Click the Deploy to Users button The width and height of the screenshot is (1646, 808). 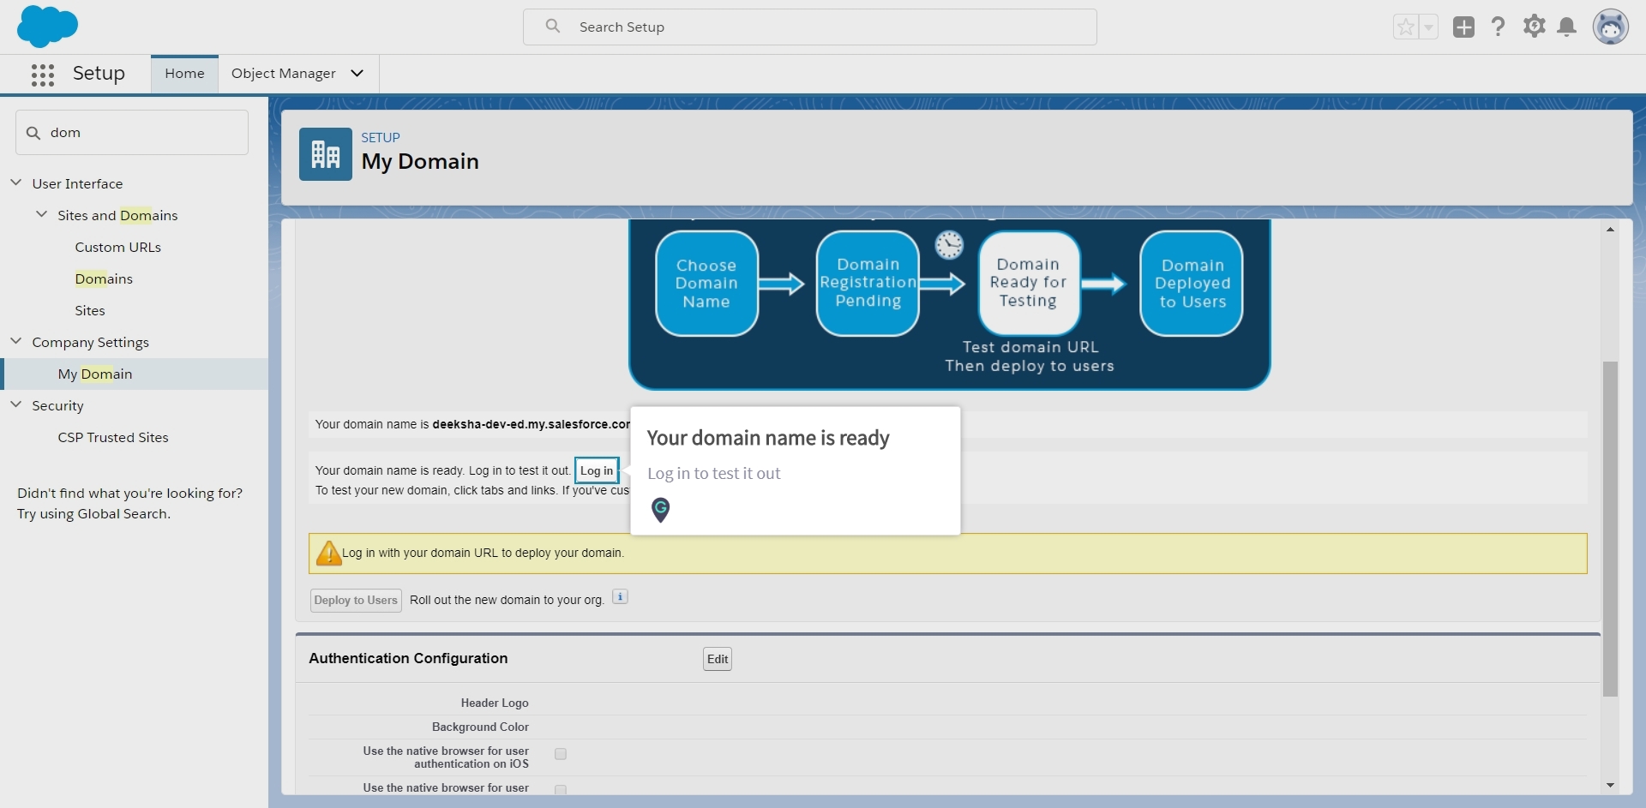click(x=356, y=600)
